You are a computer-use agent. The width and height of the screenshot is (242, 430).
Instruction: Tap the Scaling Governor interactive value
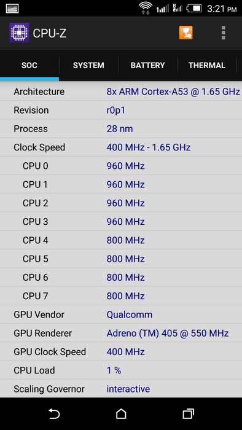pos(128,389)
